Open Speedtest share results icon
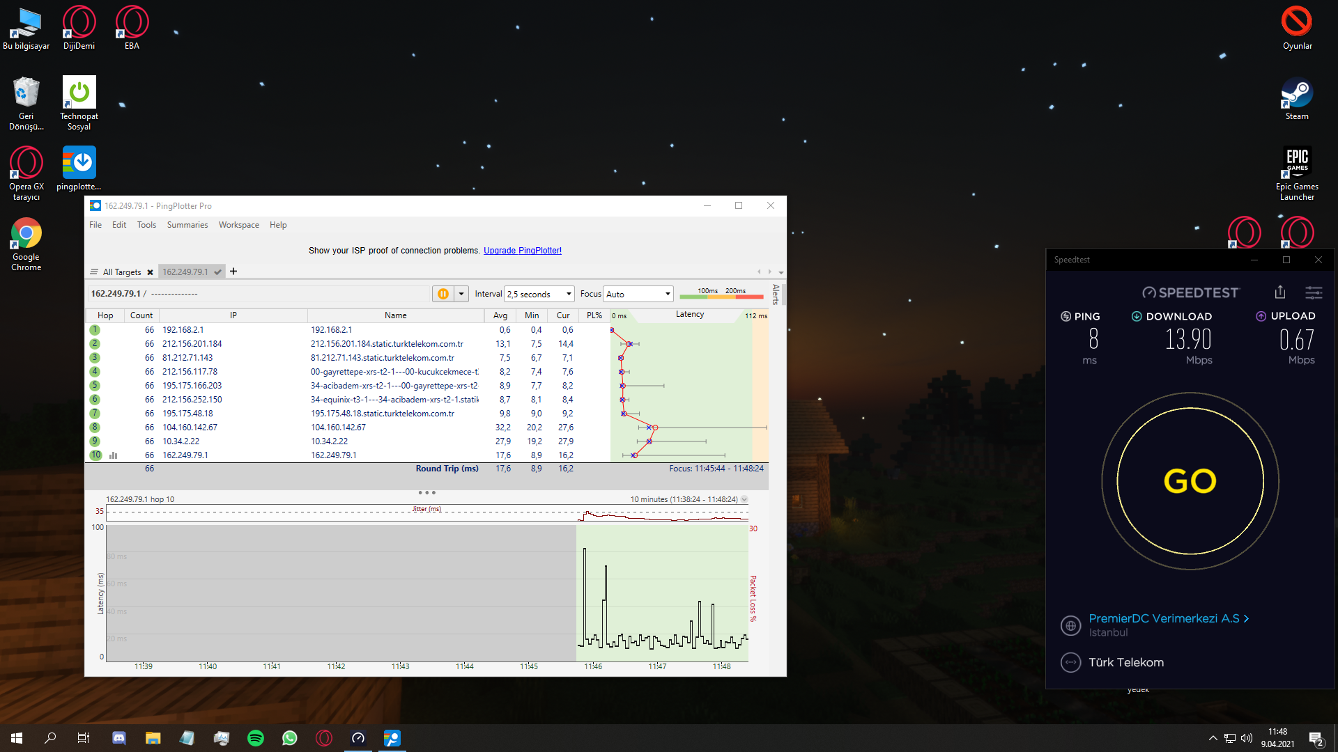Viewport: 1338px width, 752px height. pos(1280,292)
